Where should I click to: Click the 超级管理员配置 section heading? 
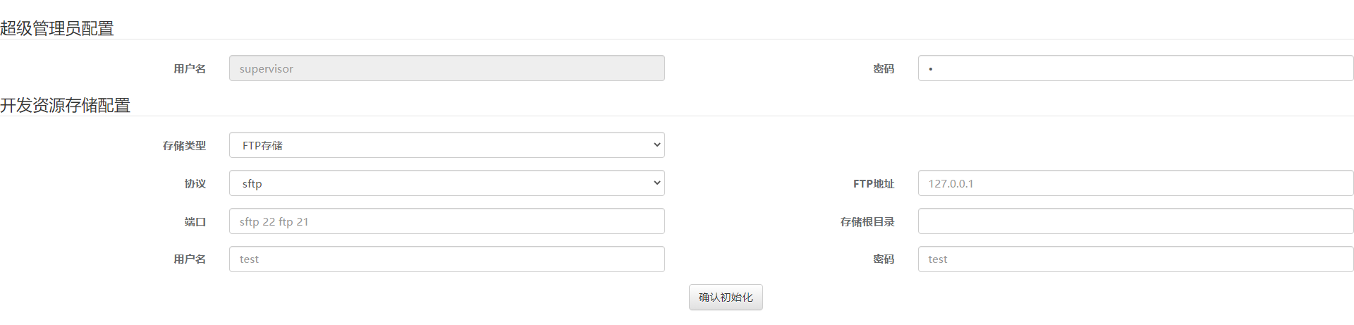pyautogui.click(x=57, y=28)
